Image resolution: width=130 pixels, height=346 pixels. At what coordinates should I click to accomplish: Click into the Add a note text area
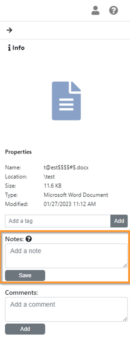pos(66,256)
